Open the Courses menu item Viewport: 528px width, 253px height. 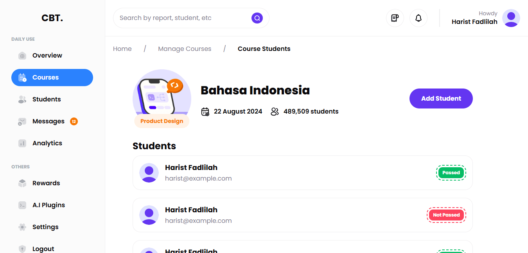point(52,78)
